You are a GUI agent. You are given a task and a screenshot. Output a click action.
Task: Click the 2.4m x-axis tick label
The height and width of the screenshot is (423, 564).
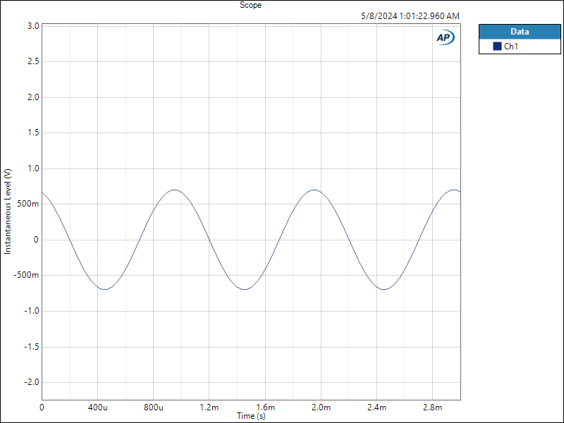[x=376, y=407]
